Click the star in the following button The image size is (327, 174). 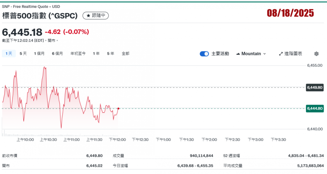pos(88,15)
